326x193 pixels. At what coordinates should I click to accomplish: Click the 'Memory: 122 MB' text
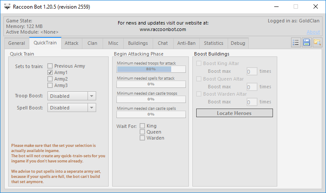[x=24, y=26]
